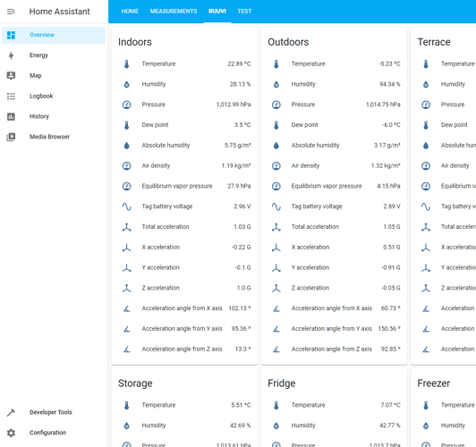
Task: Click the Terrace Tag battery sine icon
Action: [426, 207]
